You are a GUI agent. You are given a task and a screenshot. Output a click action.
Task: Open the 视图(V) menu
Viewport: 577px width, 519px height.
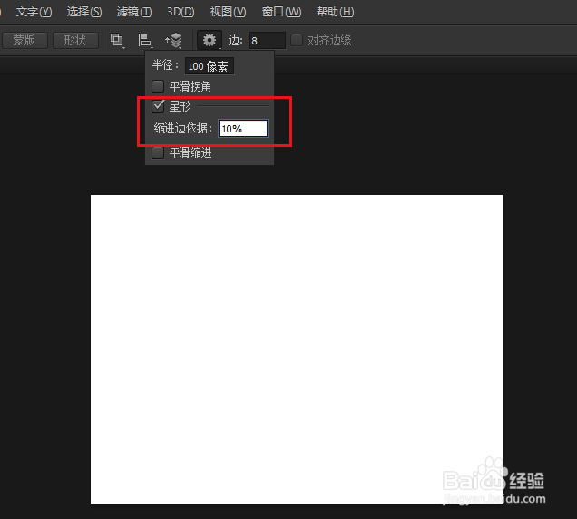point(228,12)
